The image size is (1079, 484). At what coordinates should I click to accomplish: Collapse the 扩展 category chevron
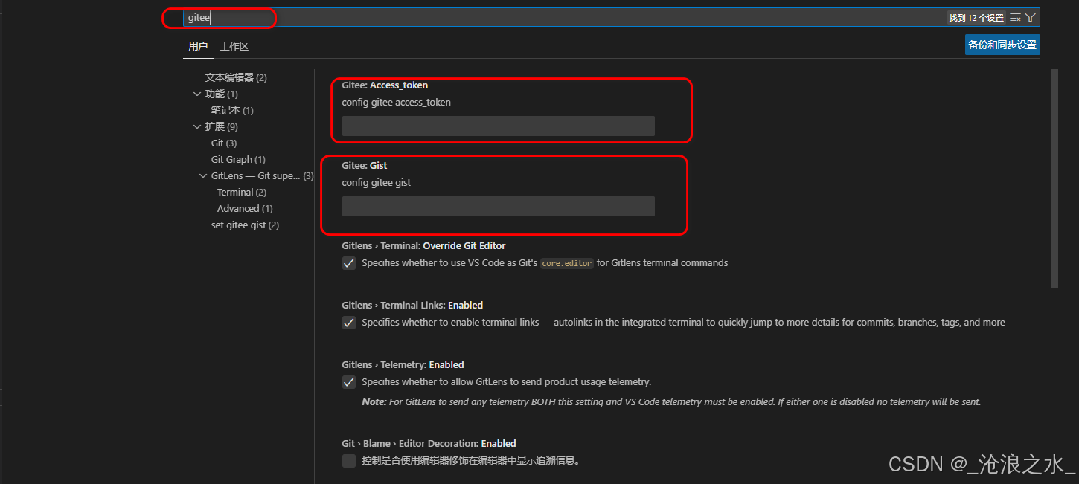[x=197, y=126]
